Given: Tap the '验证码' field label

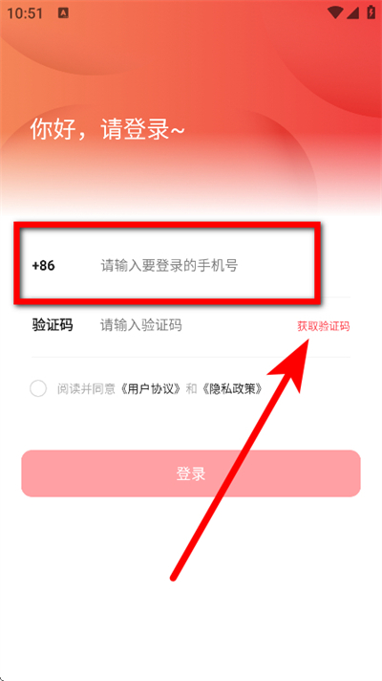Looking at the screenshot, I should (x=53, y=325).
